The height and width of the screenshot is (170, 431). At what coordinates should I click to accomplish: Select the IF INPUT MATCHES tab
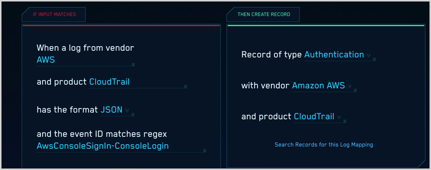(x=54, y=15)
